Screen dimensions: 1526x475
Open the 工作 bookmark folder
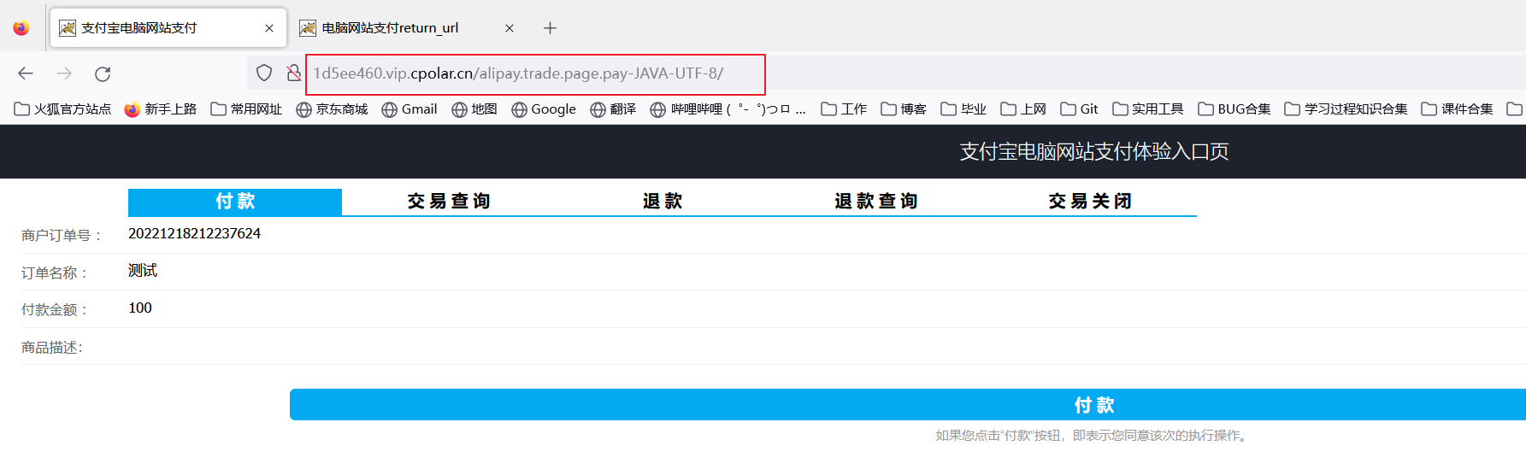pos(844,109)
